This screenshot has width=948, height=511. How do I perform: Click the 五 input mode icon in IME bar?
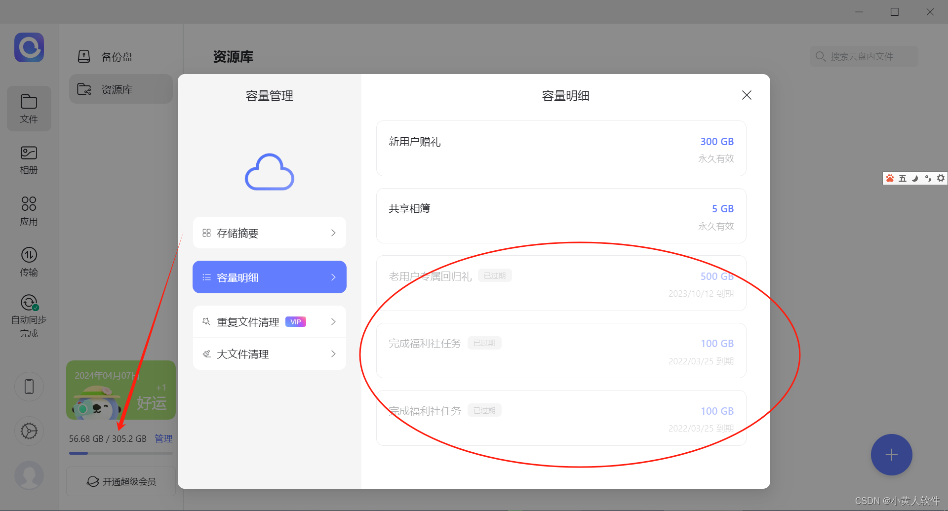tap(903, 178)
